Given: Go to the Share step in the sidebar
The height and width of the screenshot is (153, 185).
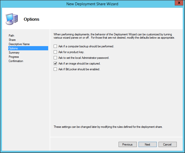Looking at the screenshot, I should (x=12, y=40).
